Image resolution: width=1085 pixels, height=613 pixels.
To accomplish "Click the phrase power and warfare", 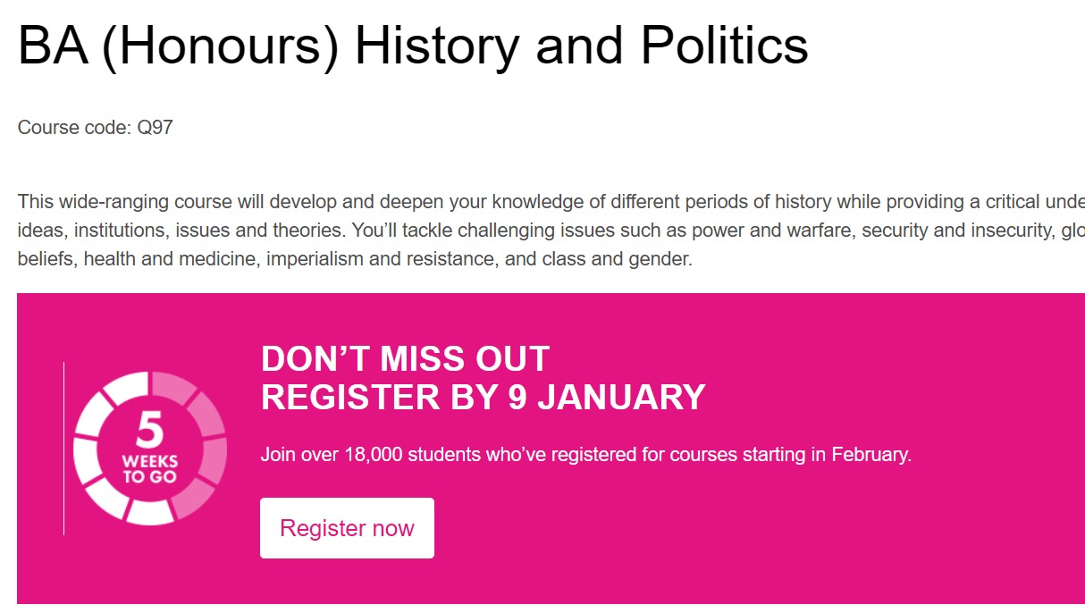I will click(679, 231).
